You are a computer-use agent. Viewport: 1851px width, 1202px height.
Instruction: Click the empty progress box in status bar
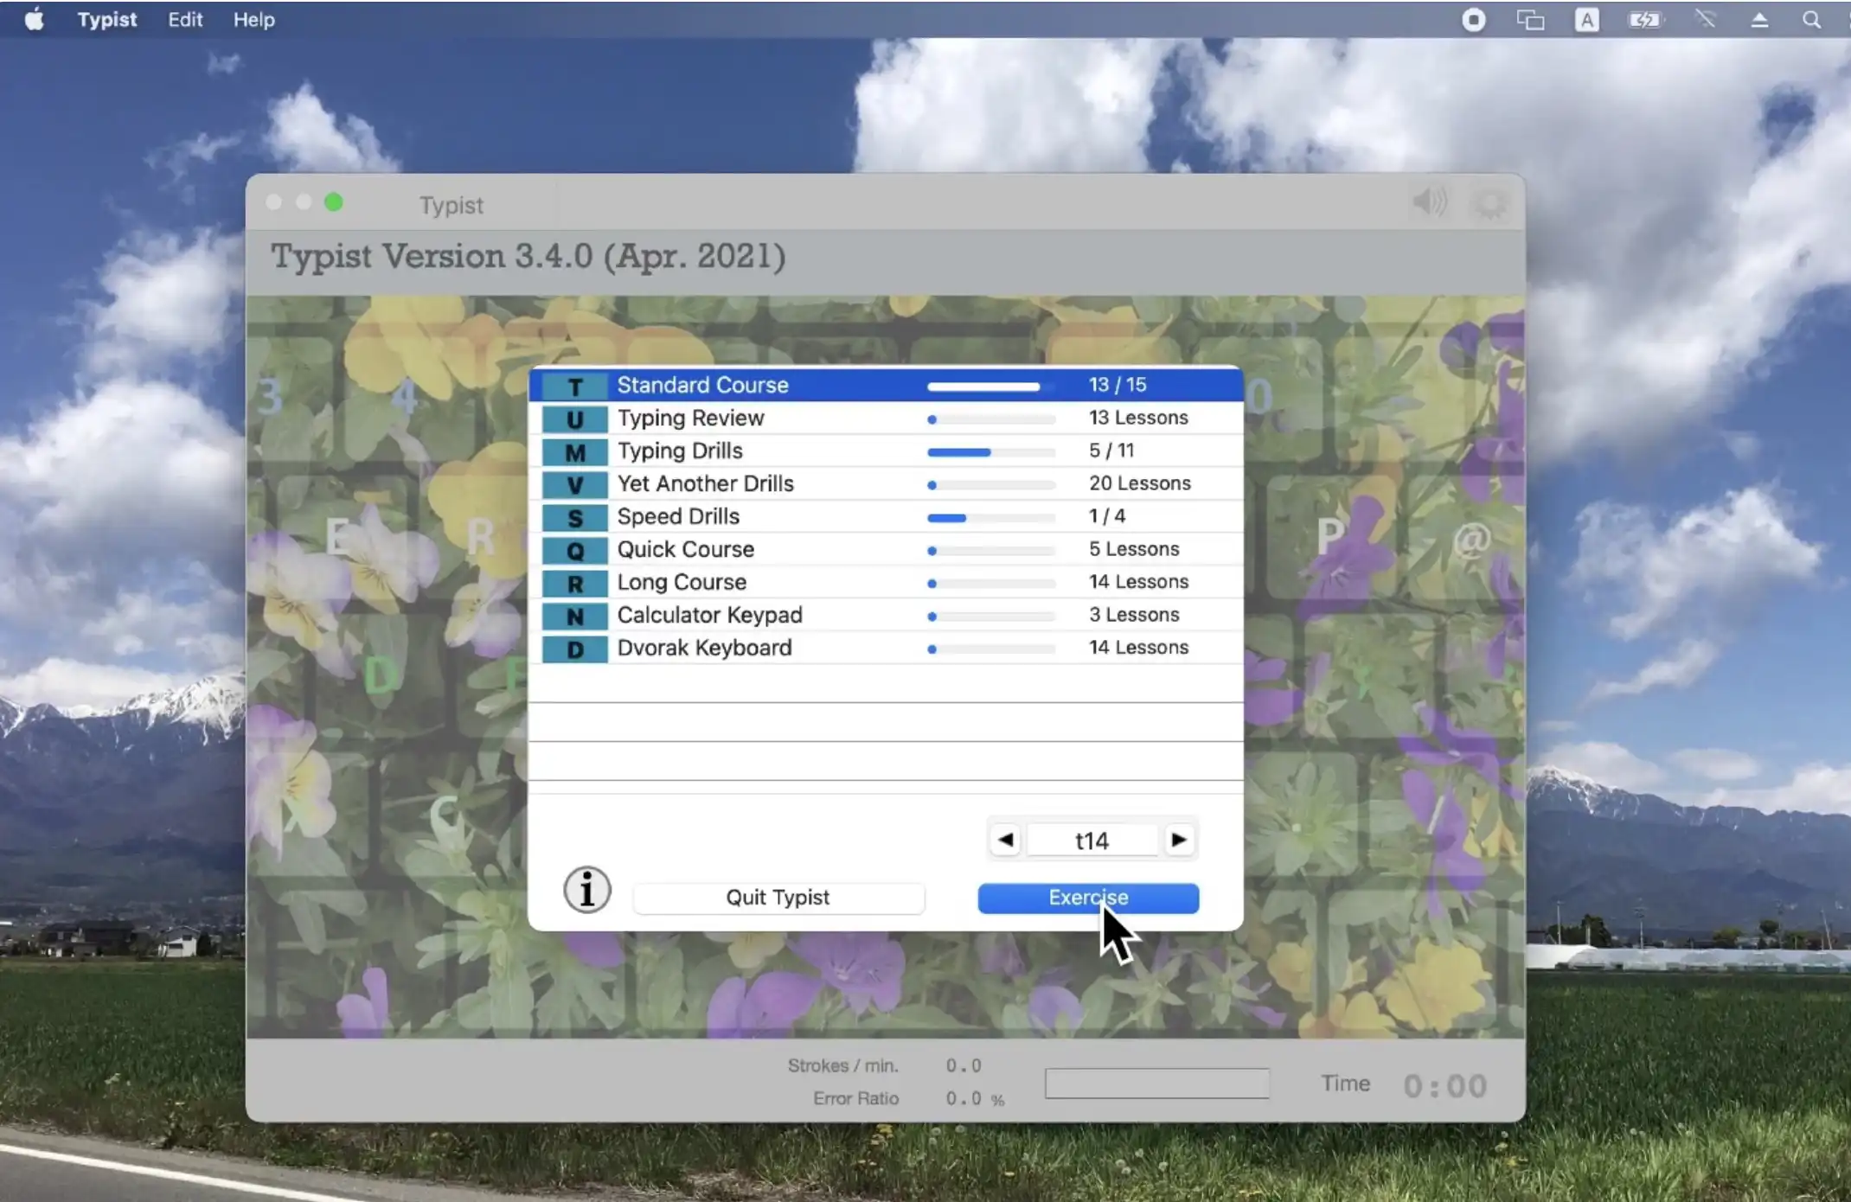1157,1084
